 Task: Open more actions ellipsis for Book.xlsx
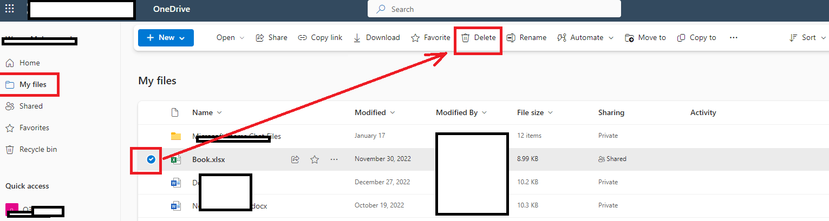(334, 159)
